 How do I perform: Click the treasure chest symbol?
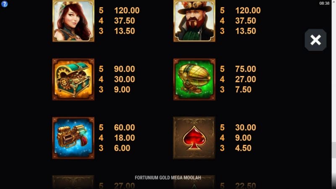[73, 79]
